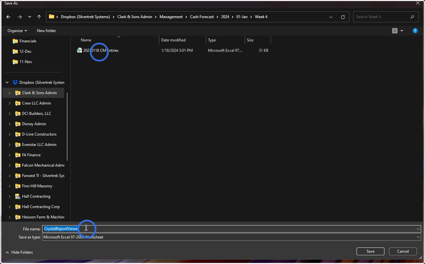
Task: Click the Disney Admin folder icon
Action: [x=18, y=124]
